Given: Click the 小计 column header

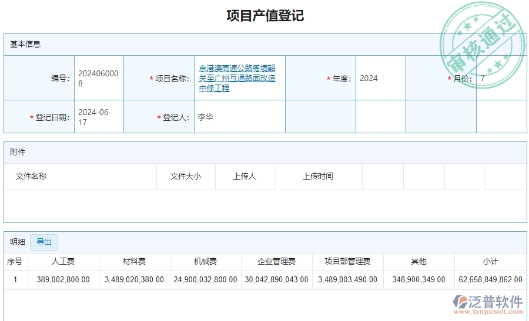Looking at the screenshot, I should click(491, 261).
